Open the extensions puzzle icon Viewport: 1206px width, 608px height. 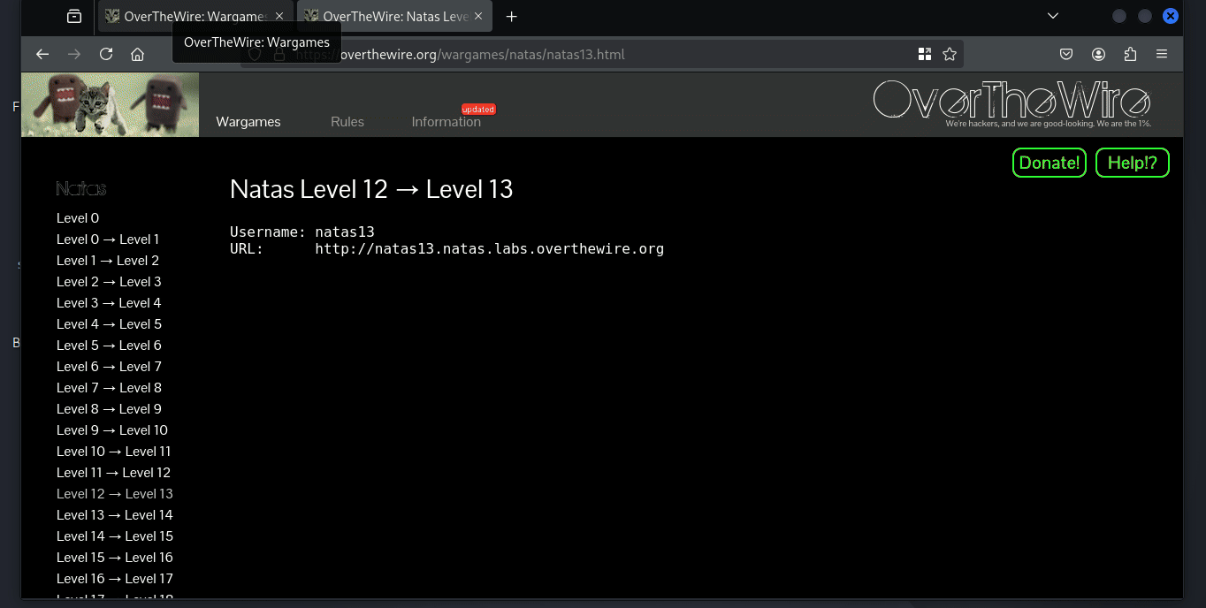(1130, 54)
